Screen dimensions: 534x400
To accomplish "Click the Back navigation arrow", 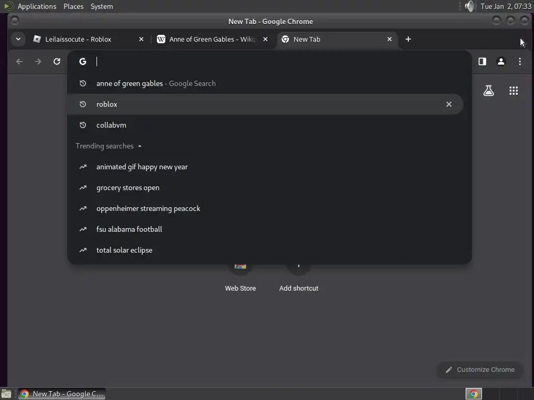I will point(19,61).
